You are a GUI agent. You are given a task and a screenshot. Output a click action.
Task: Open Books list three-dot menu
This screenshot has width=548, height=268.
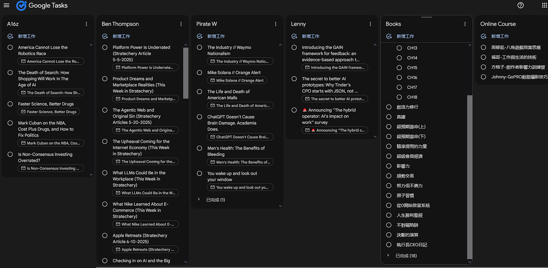[x=465, y=24]
